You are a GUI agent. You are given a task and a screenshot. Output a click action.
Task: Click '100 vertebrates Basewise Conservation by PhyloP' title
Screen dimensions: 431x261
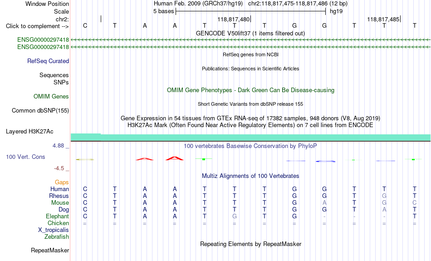pos(250,146)
